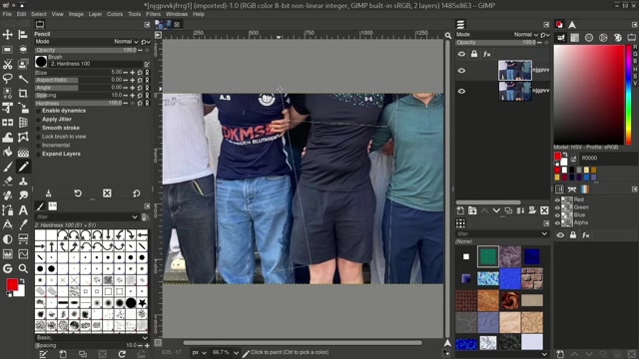
Task: Adjust the Pencil Opacity slider
Action: [87, 50]
